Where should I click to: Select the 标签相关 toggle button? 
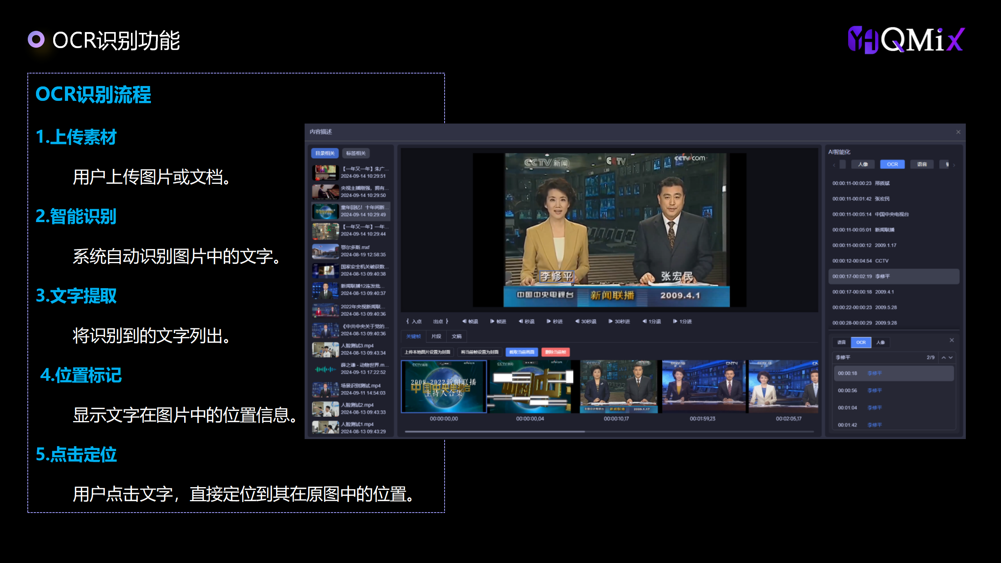pyautogui.click(x=355, y=153)
